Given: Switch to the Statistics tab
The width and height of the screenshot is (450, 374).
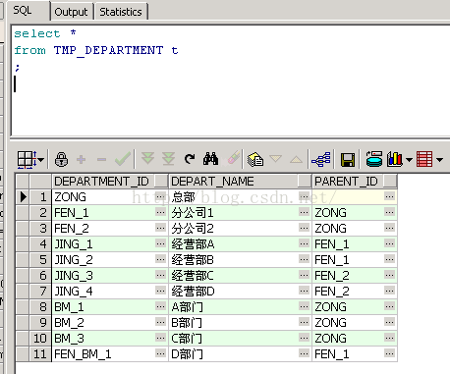Looking at the screenshot, I should coord(121,12).
